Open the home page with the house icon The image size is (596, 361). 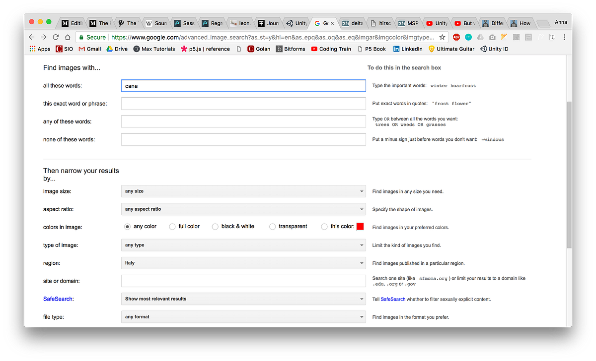(x=68, y=37)
